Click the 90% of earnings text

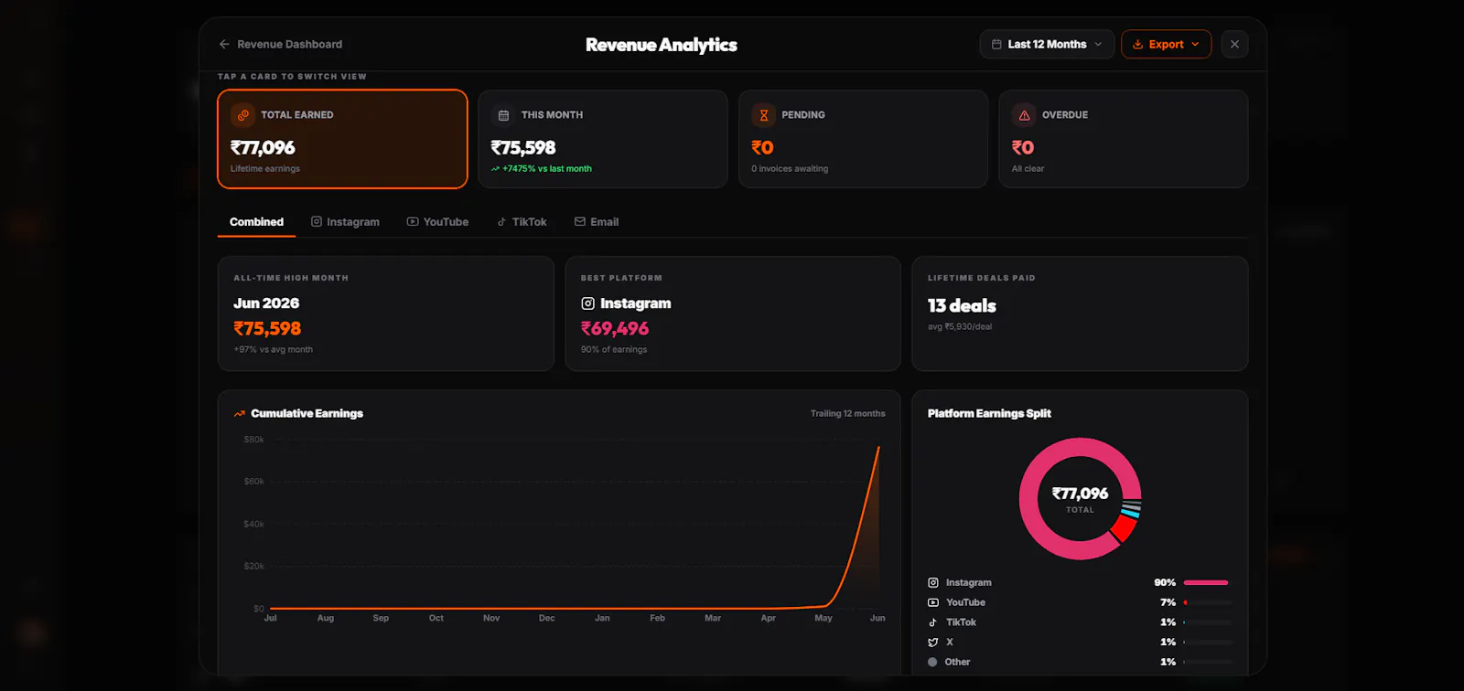pyautogui.click(x=614, y=350)
